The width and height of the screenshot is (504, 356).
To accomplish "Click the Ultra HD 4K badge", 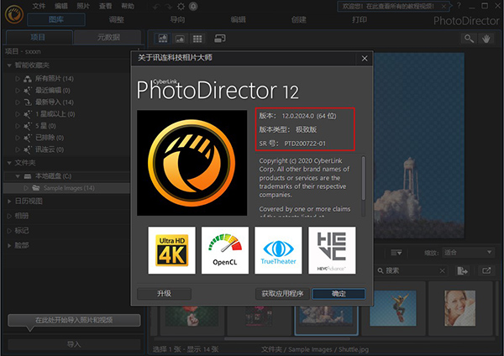I will 171,250.
